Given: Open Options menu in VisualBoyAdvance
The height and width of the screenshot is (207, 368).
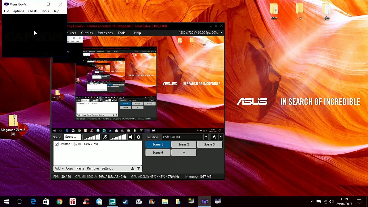Looking at the screenshot, I should click(18, 11).
